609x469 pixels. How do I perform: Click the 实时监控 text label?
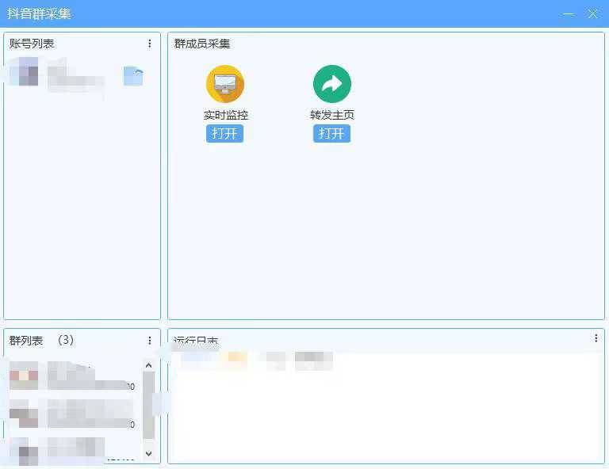[x=225, y=115]
